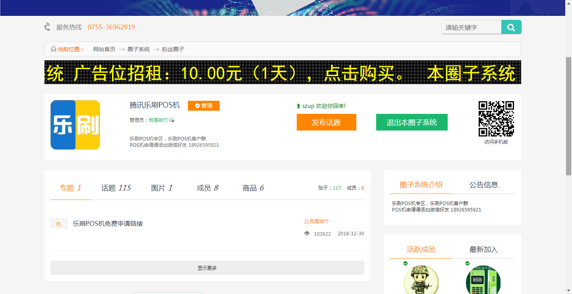The width and height of the screenshot is (572, 294).
Task: Open the 乐刷POS机免费申请链接 post
Action: (x=108, y=224)
